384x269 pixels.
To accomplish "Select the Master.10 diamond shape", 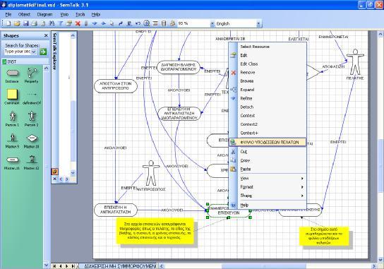I will 32,141.
